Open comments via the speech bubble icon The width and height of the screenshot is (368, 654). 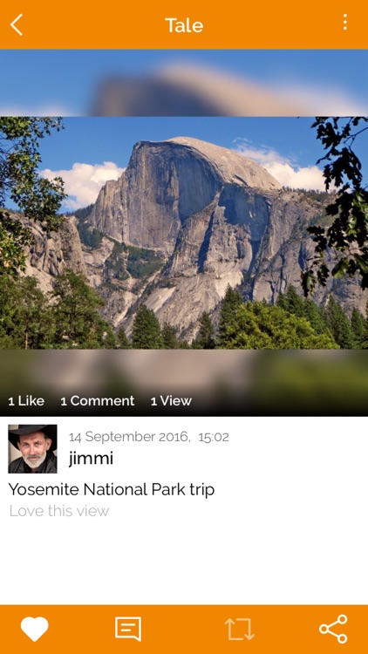point(128,629)
